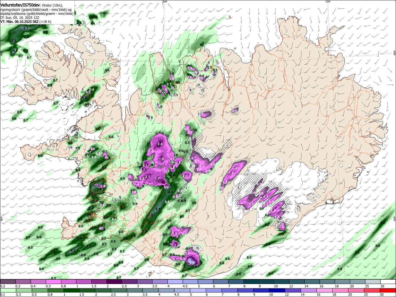The image size is (396, 297).
Task: Click the dark teal 9 swatch in snow legend
Action: pos(266,282)
